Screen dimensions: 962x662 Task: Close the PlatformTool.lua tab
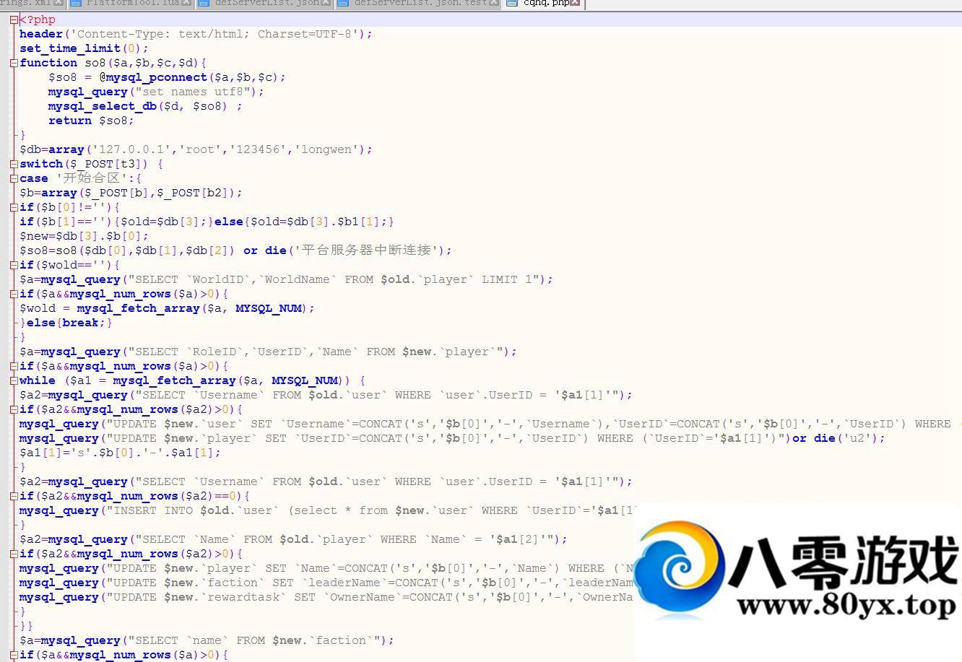coord(187,3)
